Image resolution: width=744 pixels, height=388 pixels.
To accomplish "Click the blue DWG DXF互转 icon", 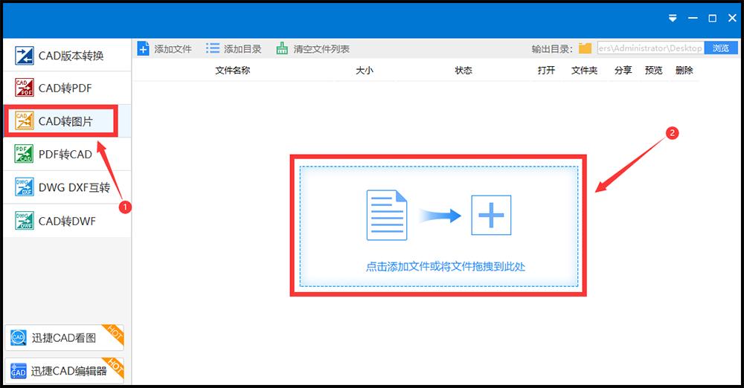I will [x=25, y=187].
